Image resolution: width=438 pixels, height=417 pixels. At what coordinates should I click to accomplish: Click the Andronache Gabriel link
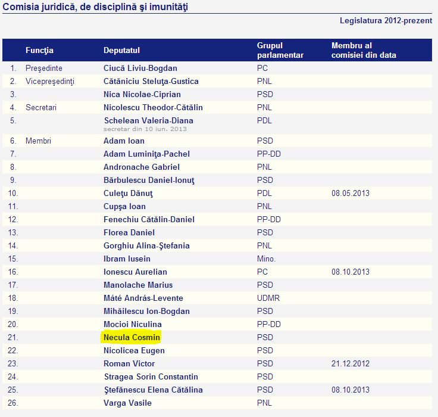click(141, 167)
